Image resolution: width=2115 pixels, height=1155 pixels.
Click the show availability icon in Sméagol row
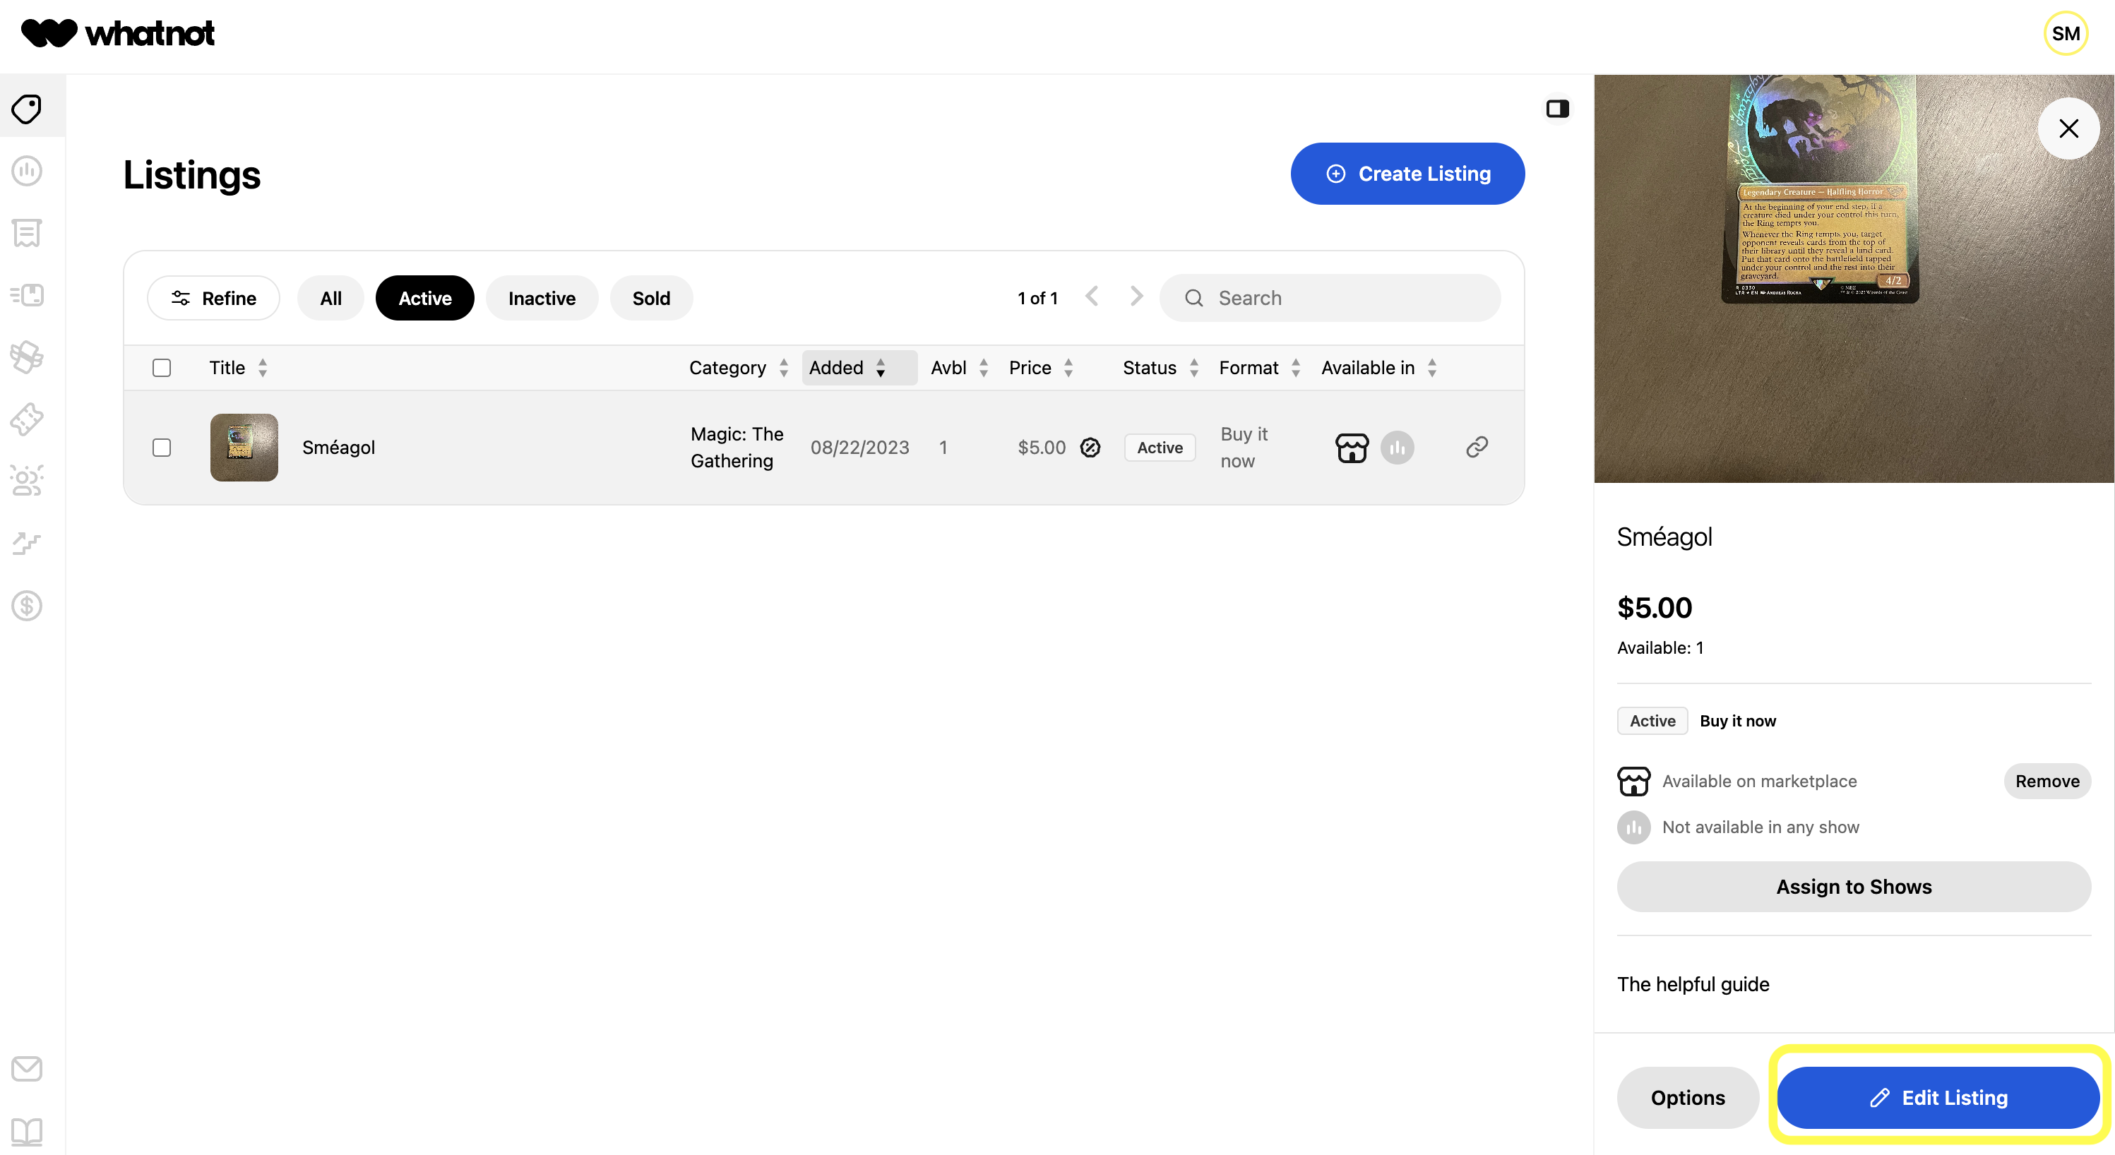[1397, 448]
